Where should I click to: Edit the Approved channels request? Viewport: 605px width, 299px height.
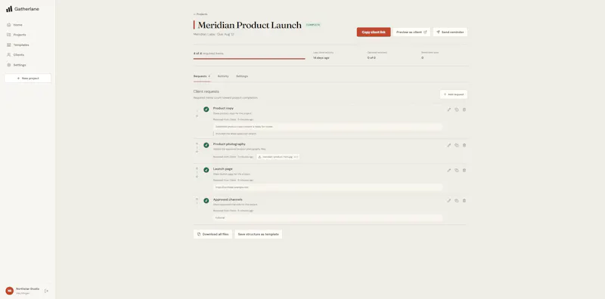coord(448,201)
